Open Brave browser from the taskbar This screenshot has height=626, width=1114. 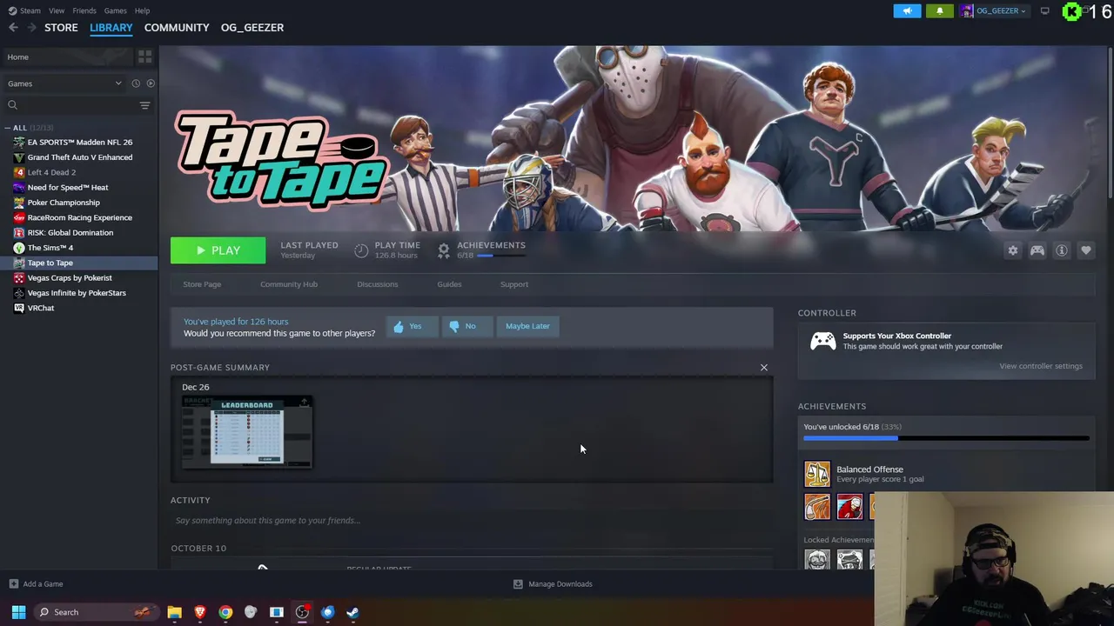pos(200,612)
